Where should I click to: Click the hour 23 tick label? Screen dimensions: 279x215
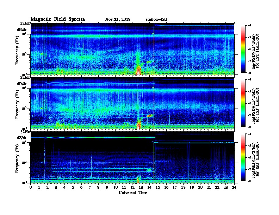(225, 188)
